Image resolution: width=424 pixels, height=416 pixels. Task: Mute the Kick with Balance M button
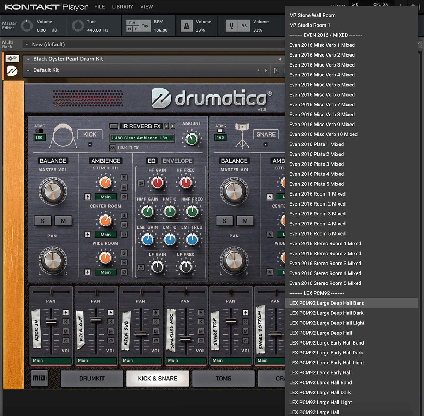click(63, 221)
